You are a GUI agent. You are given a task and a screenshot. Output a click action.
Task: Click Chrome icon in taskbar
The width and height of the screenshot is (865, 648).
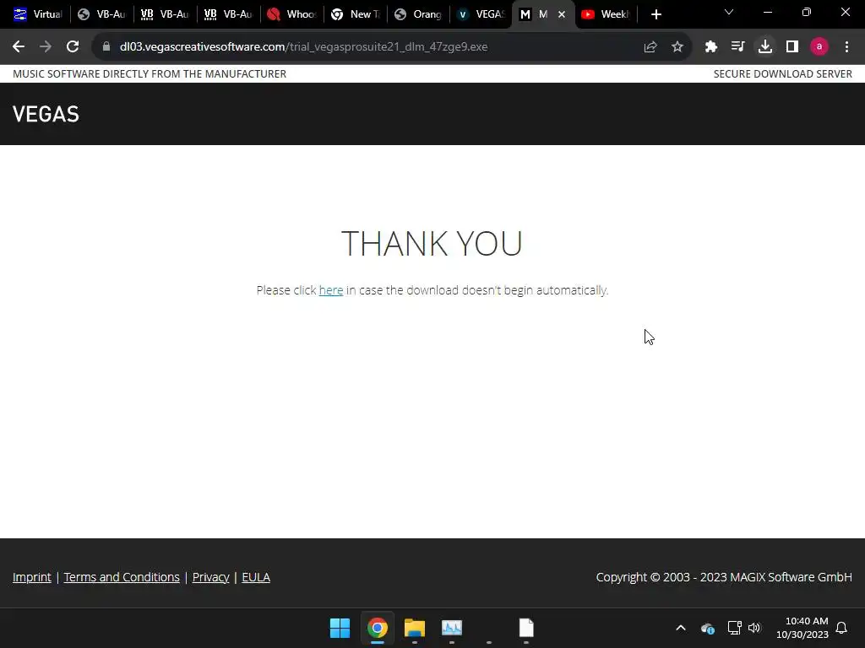pyautogui.click(x=378, y=628)
